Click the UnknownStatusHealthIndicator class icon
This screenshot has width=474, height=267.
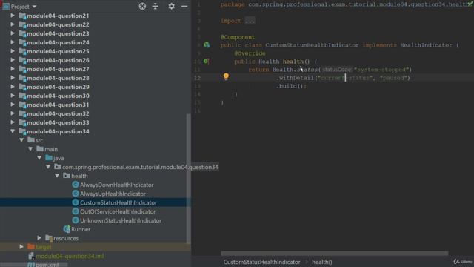tap(76, 220)
